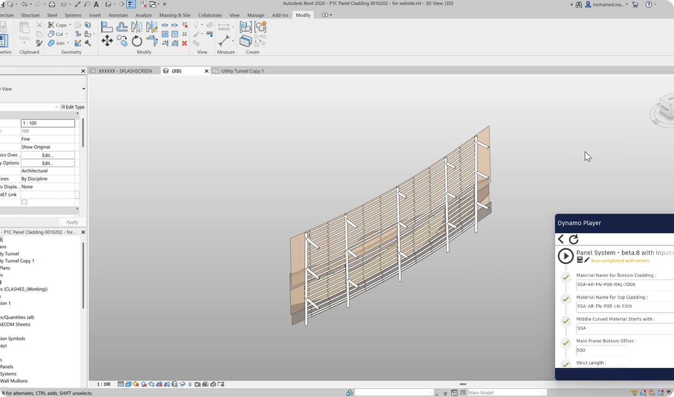The width and height of the screenshot is (674, 397).
Task: Refresh the script list in Dynamo Player
Action: point(574,239)
